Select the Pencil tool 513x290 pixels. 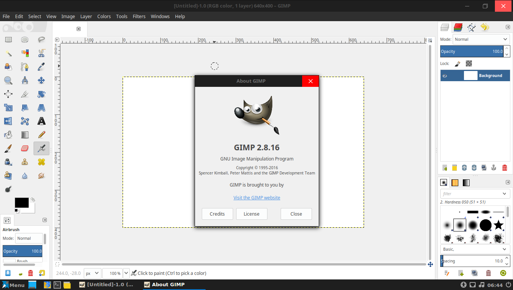[x=41, y=135]
